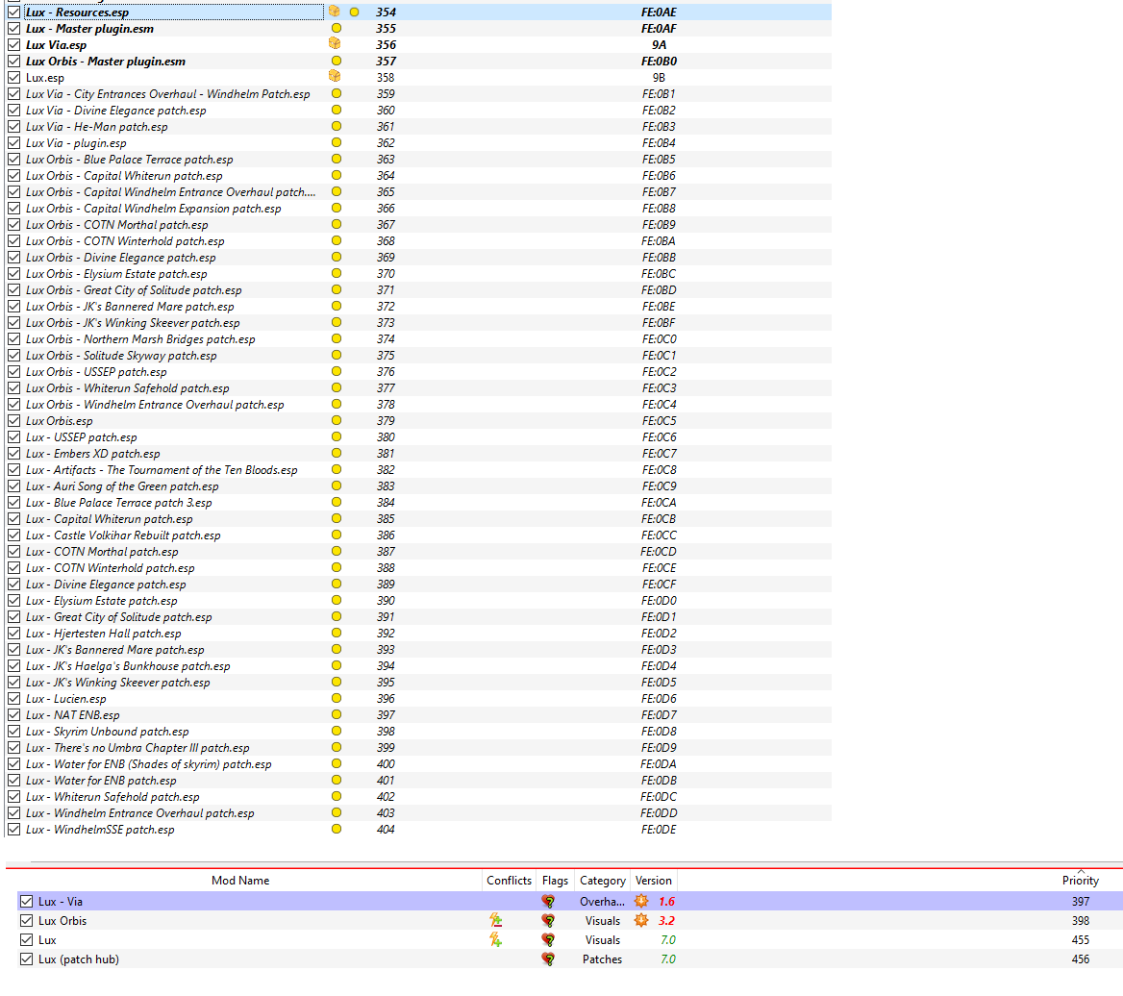
Task: Click the yellow dot for Lux Orbis - Elysium Estate patch.esp
Action: [336, 274]
